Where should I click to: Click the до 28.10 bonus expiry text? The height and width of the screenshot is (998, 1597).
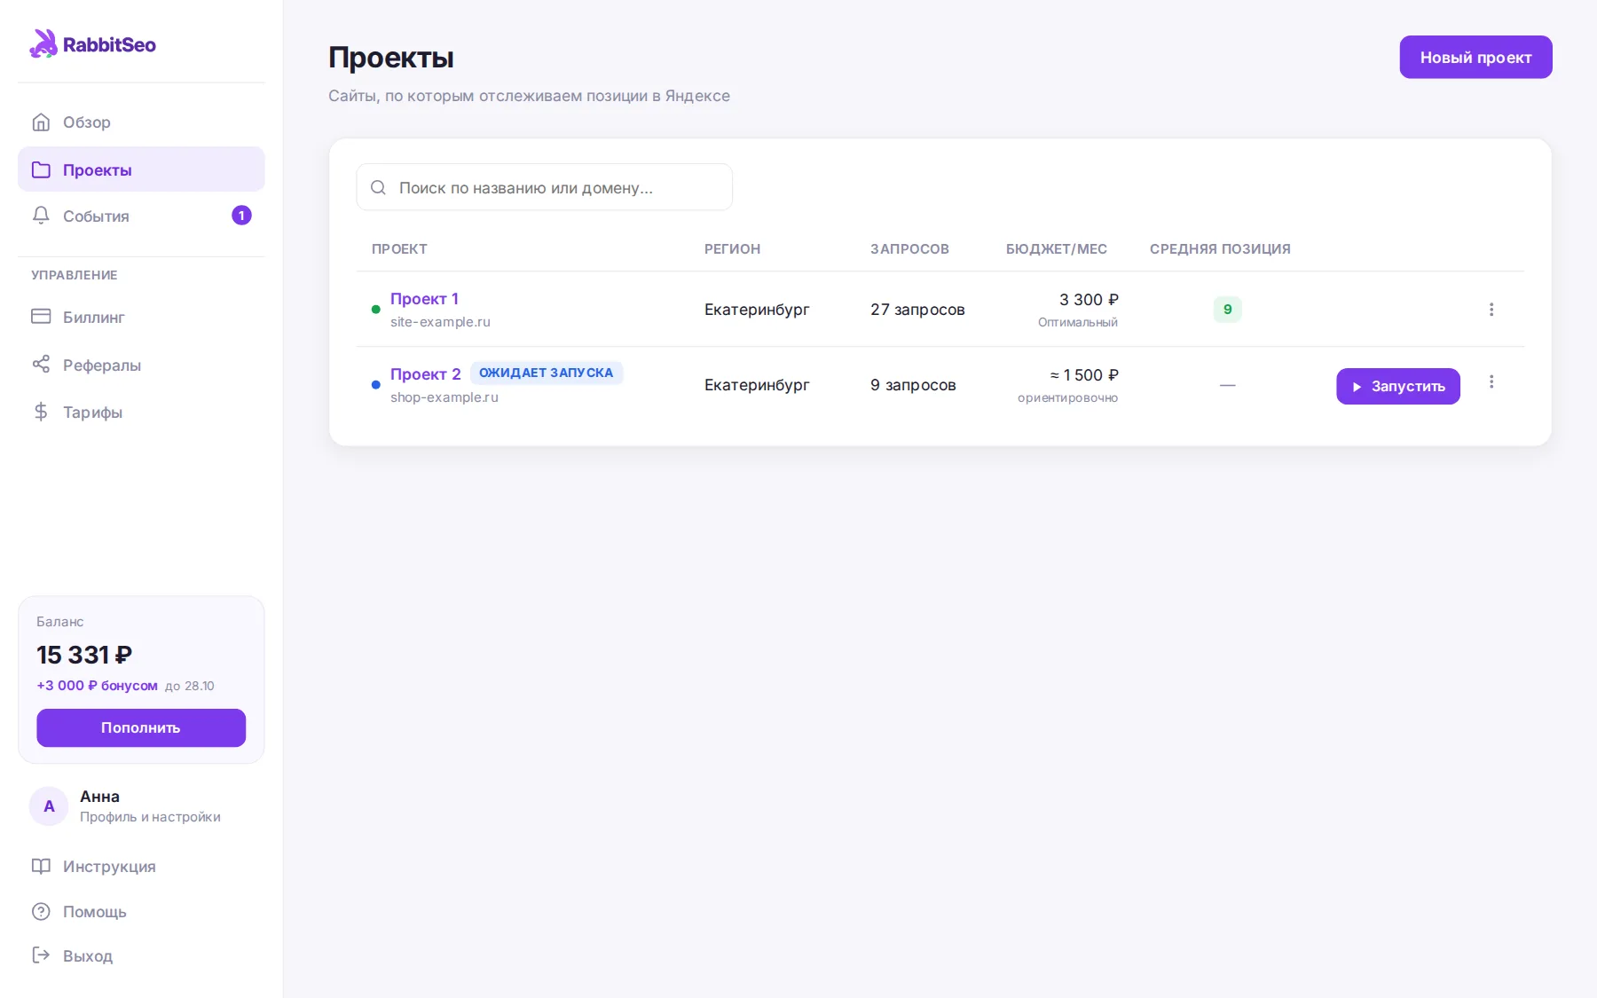click(190, 686)
